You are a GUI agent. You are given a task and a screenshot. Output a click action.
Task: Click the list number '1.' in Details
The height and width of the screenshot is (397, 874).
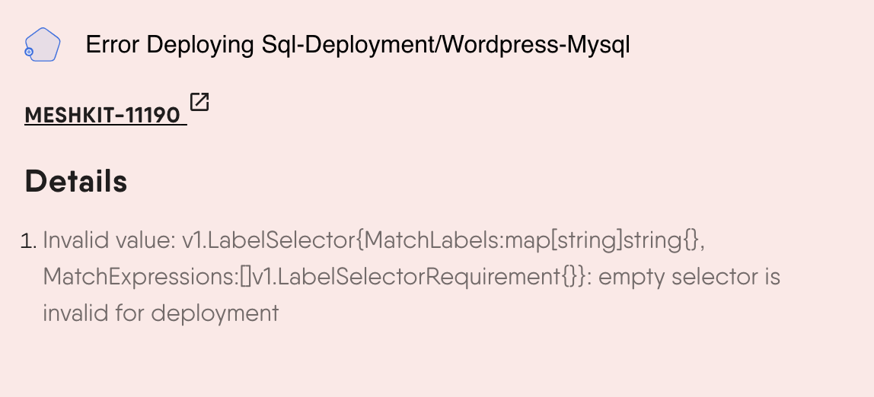(x=29, y=242)
